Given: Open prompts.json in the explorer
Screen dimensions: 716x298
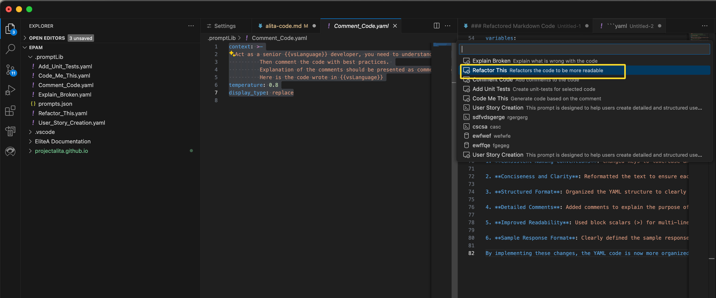Looking at the screenshot, I should tap(55, 104).
